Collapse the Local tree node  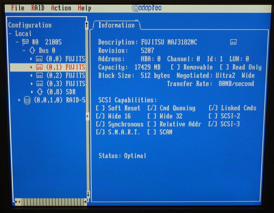(x=10, y=33)
